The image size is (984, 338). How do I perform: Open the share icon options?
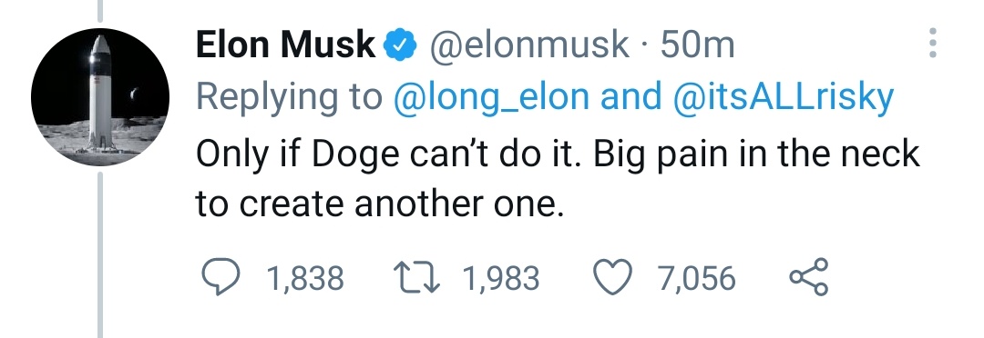(x=809, y=277)
